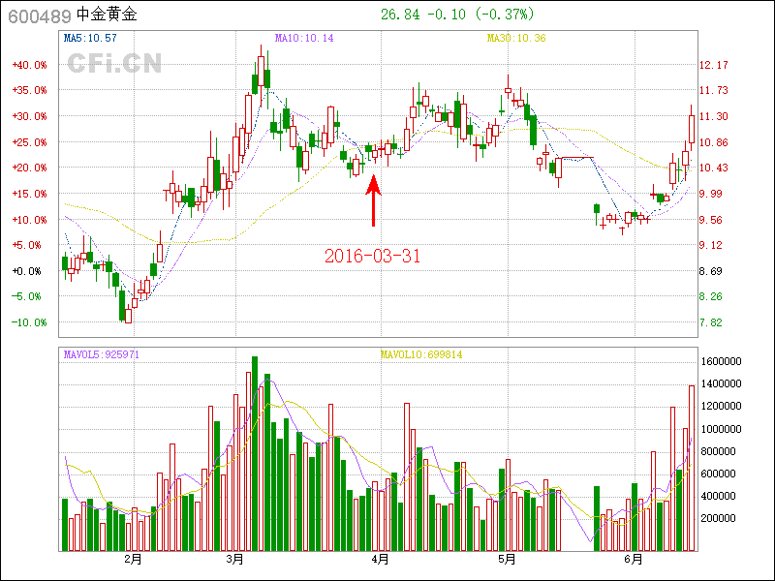Click the 2016-03-31 date label
This screenshot has width=775, height=581.
pos(372,256)
